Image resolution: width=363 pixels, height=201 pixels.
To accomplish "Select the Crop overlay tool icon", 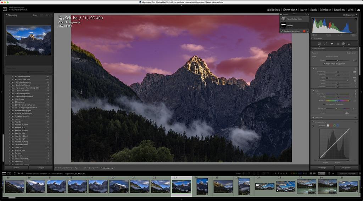I will coord(325,44).
